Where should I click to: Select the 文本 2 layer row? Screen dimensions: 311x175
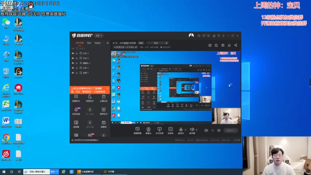coord(90,58)
